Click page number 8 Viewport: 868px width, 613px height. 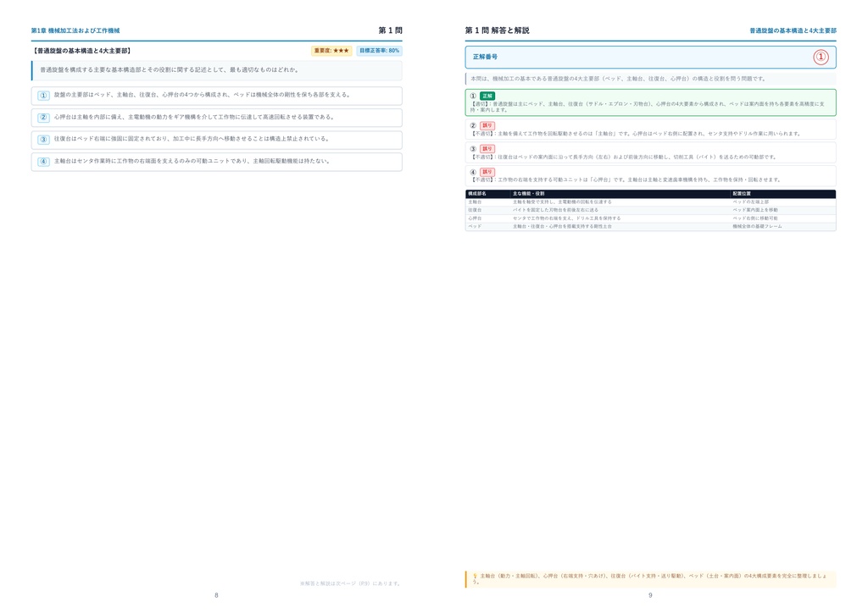click(216, 595)
